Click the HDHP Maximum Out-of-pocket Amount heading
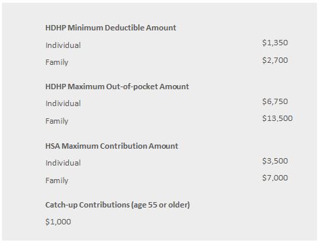The width and height of the screenshot is (321, 244). pos(117,87)
